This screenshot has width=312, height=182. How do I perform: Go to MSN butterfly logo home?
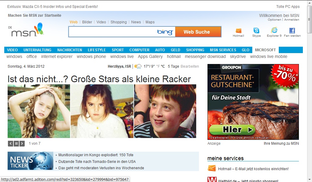[x=27, y=30]
